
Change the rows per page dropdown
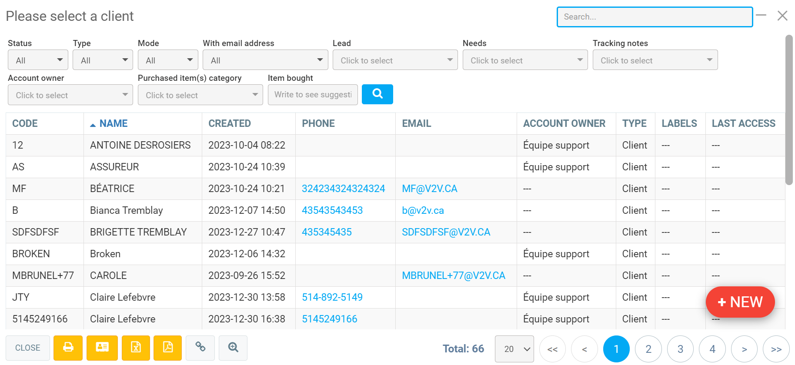[514, 349]
